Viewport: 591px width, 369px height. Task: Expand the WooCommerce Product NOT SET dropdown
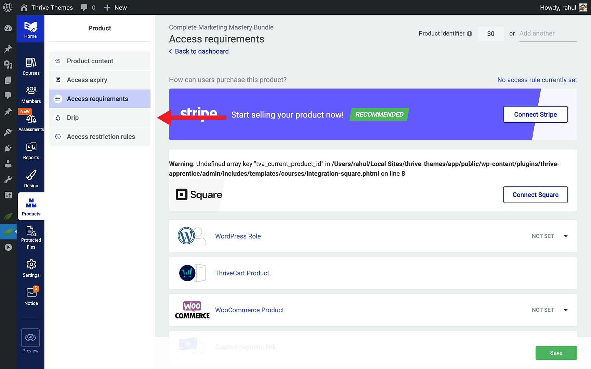pos(566,310)
